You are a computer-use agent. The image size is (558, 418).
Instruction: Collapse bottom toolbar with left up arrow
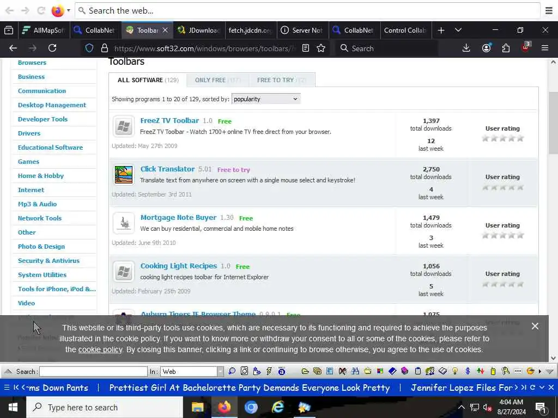(8, 371)
